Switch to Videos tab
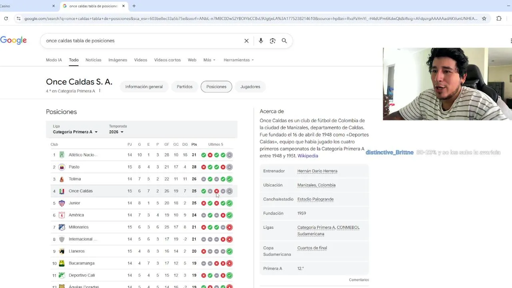This screenshot has height=288, width=512. pos(140,60)
